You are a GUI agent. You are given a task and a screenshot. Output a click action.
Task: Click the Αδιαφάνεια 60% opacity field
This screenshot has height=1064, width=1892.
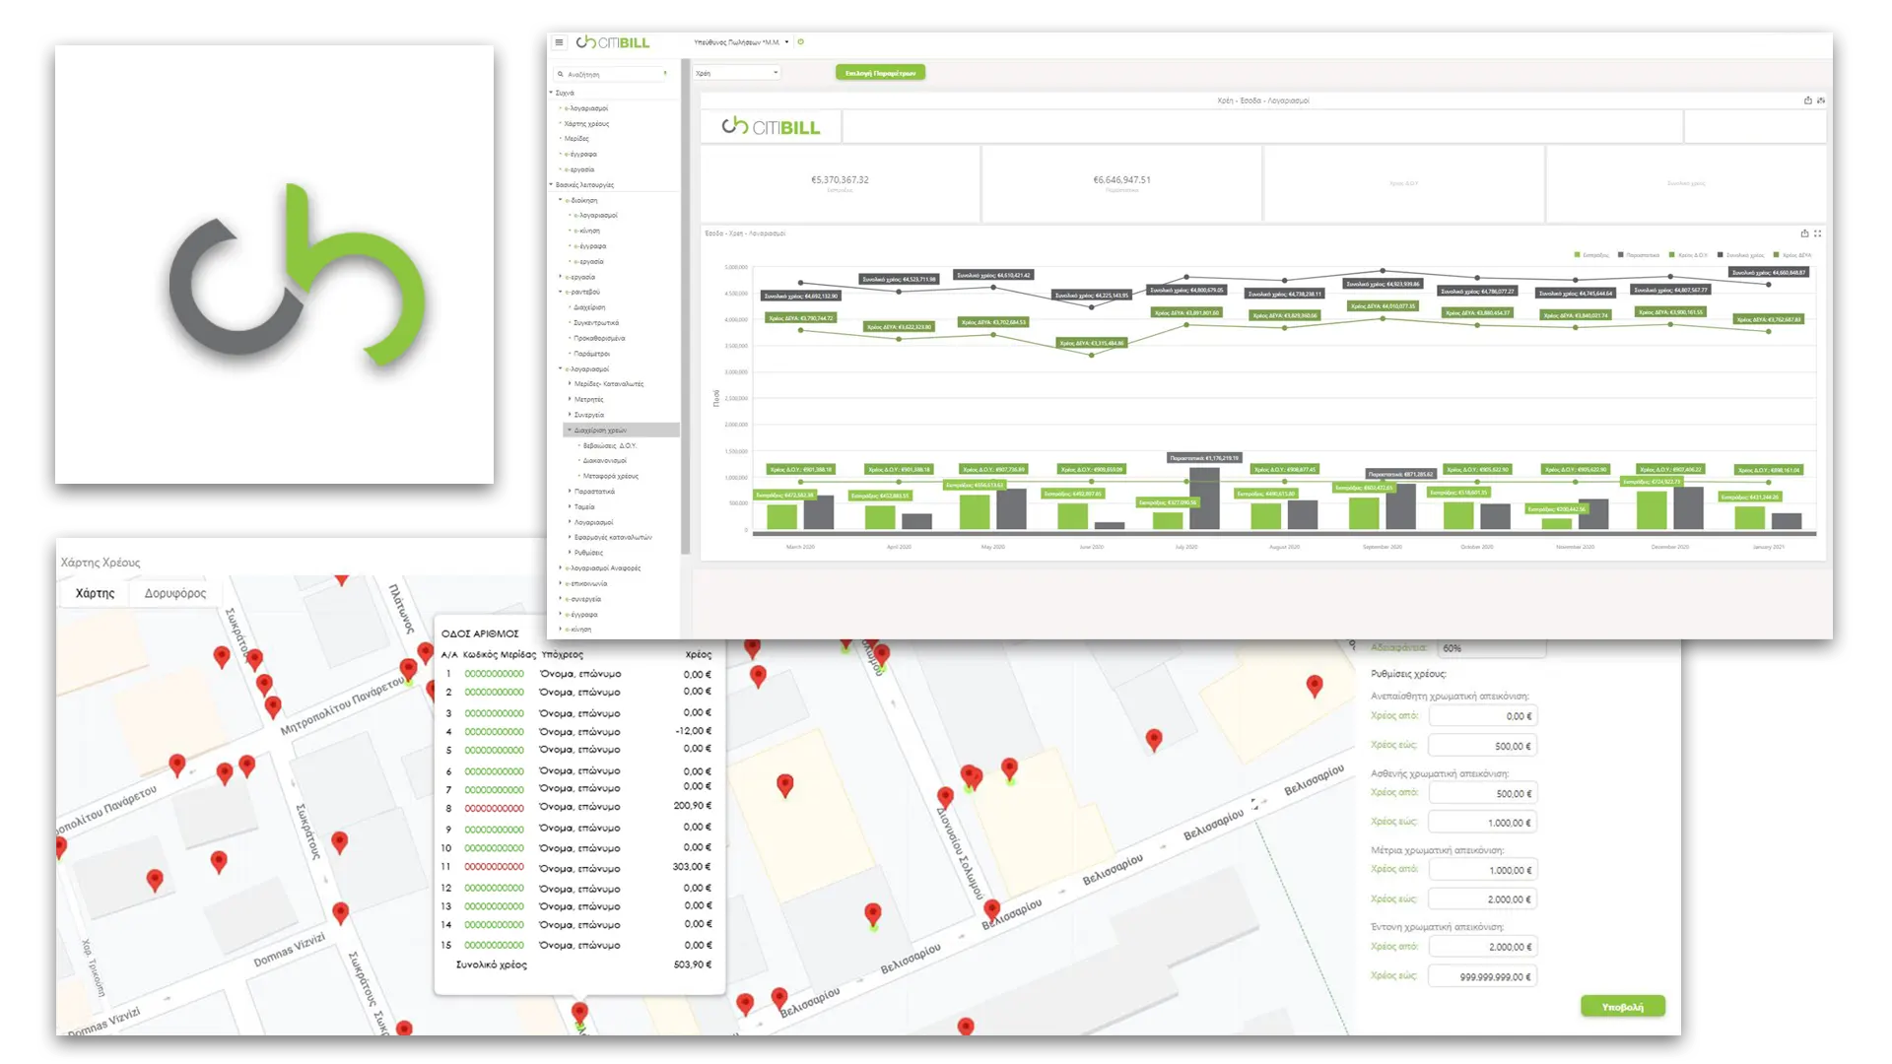(x=1490, y=648)
